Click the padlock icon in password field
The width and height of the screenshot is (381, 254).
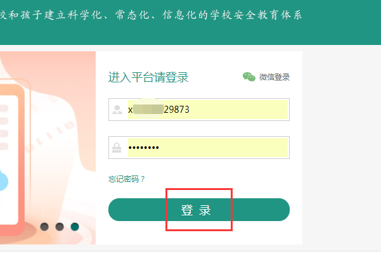(117, 148)
